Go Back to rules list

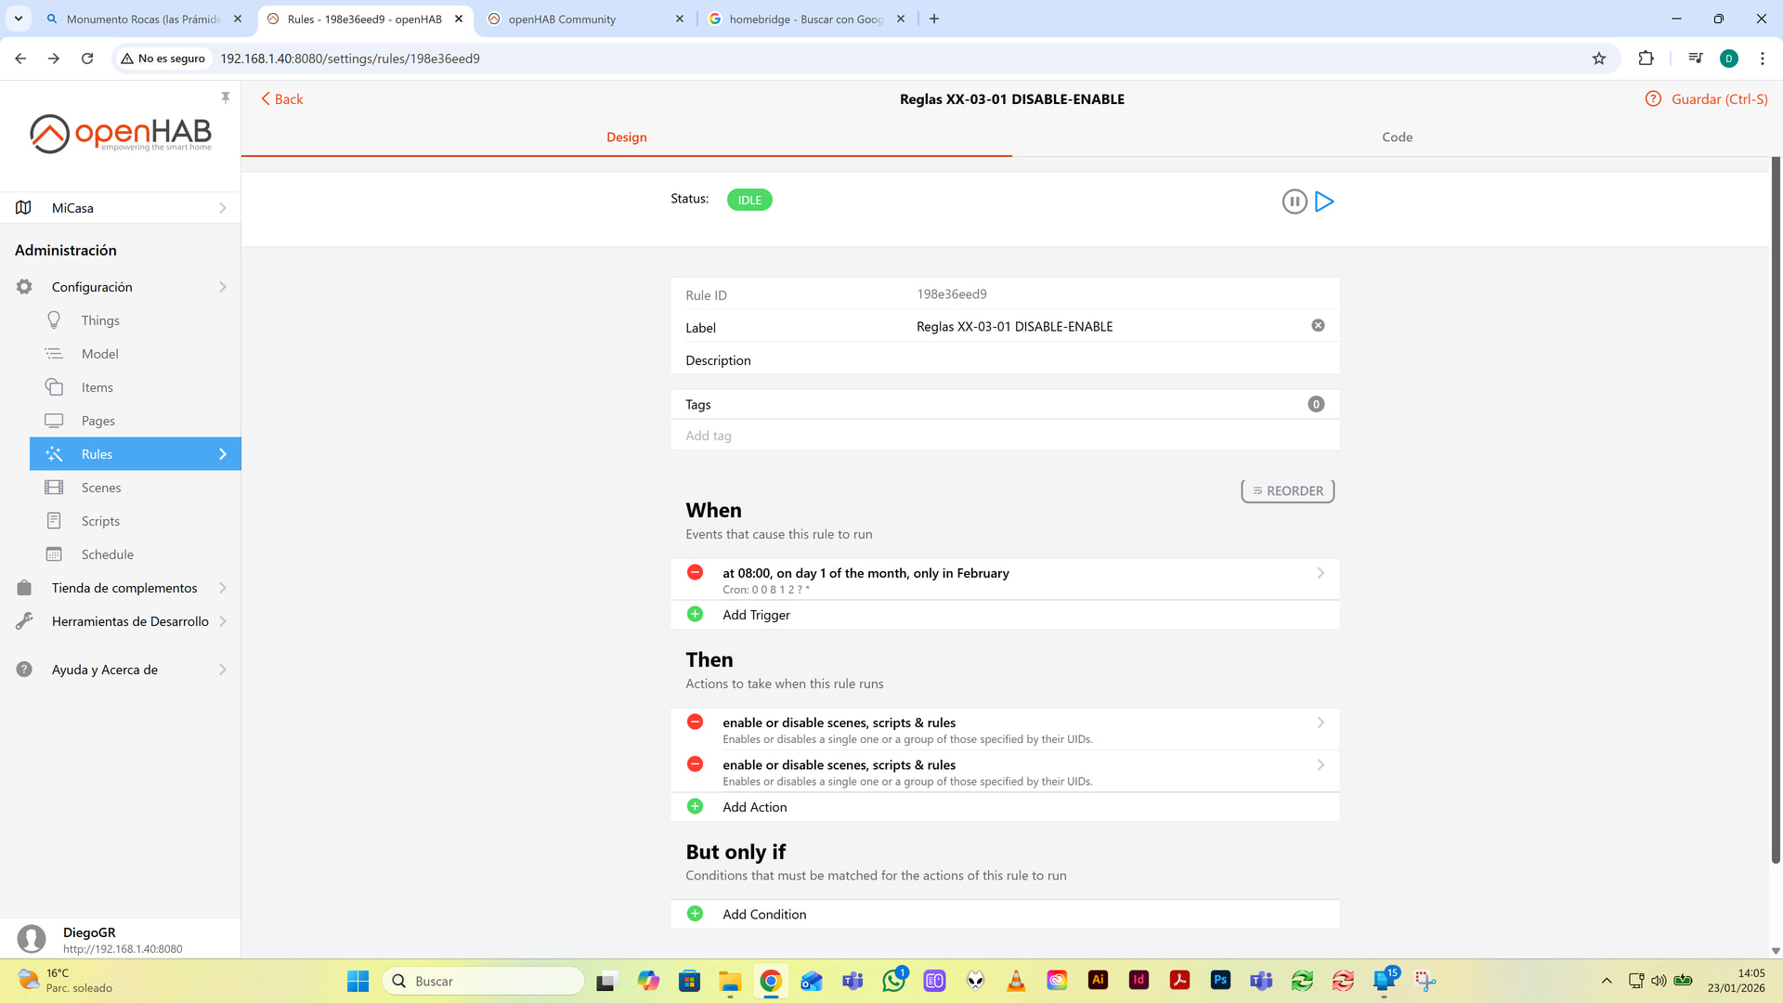point(282,98)
